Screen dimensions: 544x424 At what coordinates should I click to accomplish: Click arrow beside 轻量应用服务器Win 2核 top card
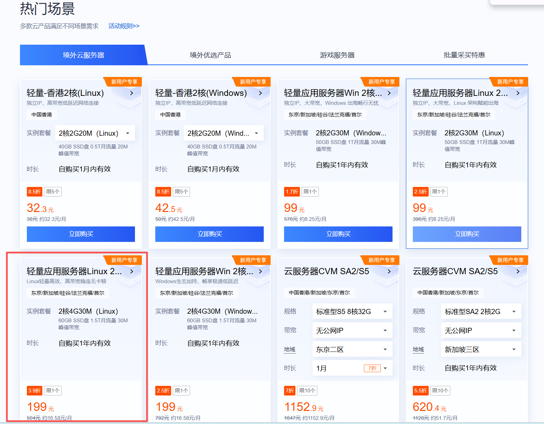point(389,93)
